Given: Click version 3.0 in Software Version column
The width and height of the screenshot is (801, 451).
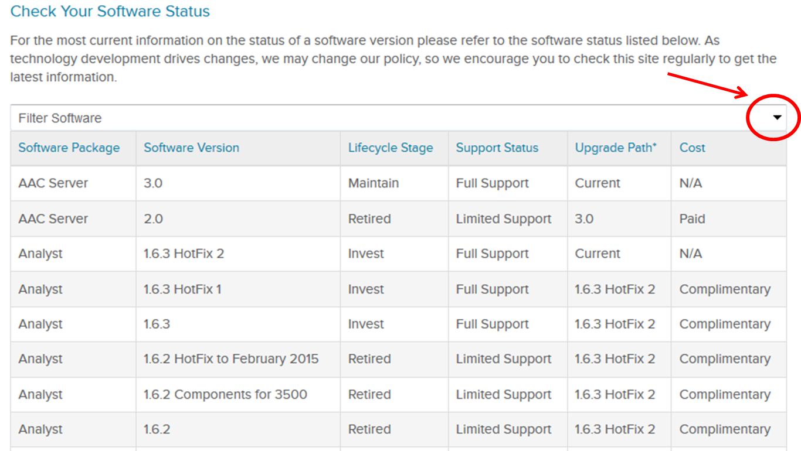Looking at the screenshot, I should [153, 183].
